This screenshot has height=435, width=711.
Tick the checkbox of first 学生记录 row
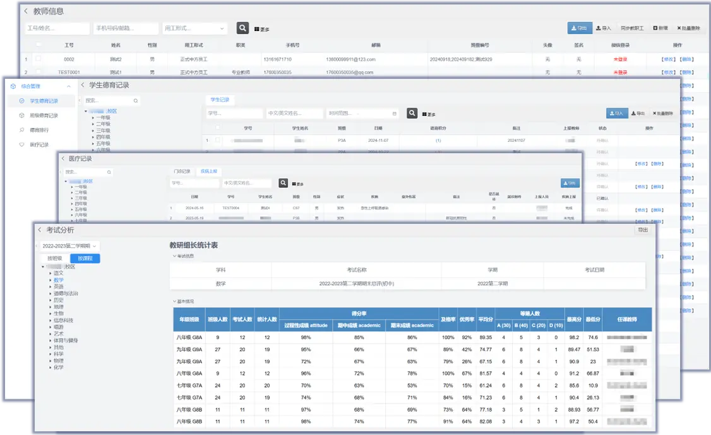[x=218, y=141]
